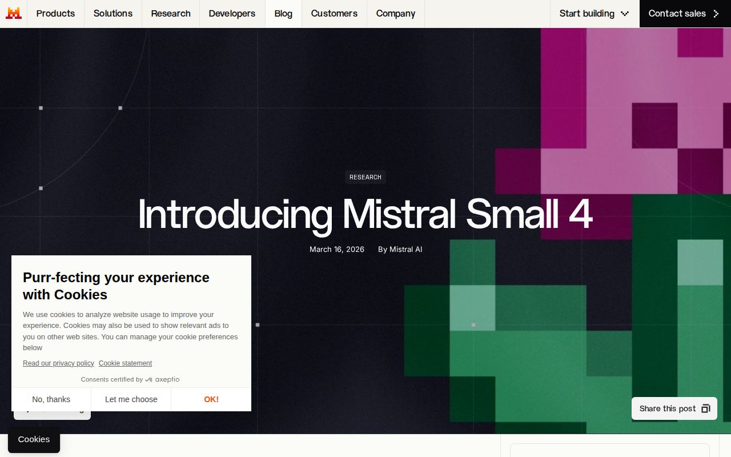
Task: Click the Mistral AI logo
Action: 14,13
